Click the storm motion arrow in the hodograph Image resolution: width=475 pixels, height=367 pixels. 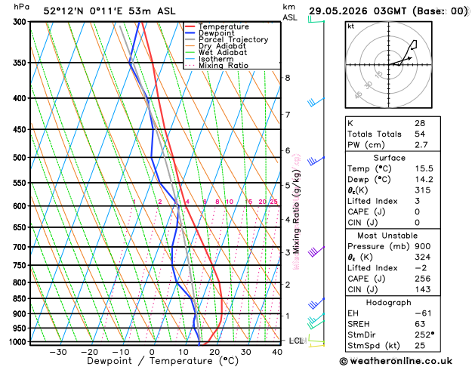tap(400, 61)
